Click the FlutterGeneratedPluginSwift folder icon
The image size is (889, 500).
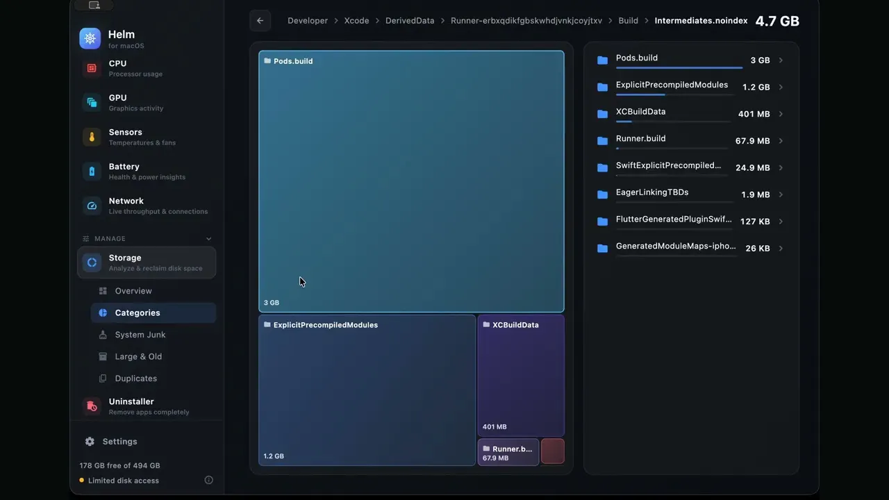click(602, 222)
